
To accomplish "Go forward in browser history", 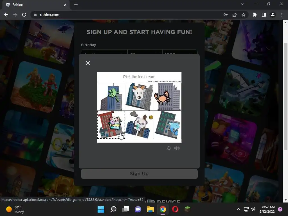I will click(15, 15).
